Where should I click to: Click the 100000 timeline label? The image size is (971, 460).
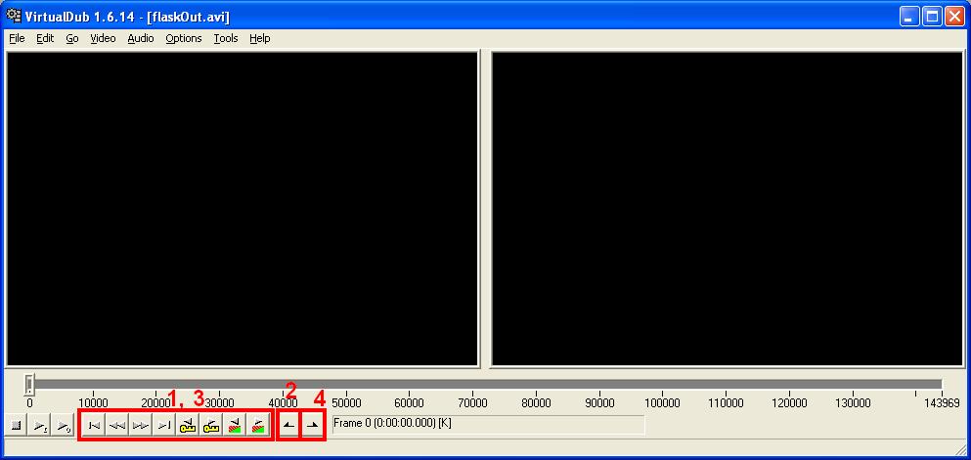(663, 403)
